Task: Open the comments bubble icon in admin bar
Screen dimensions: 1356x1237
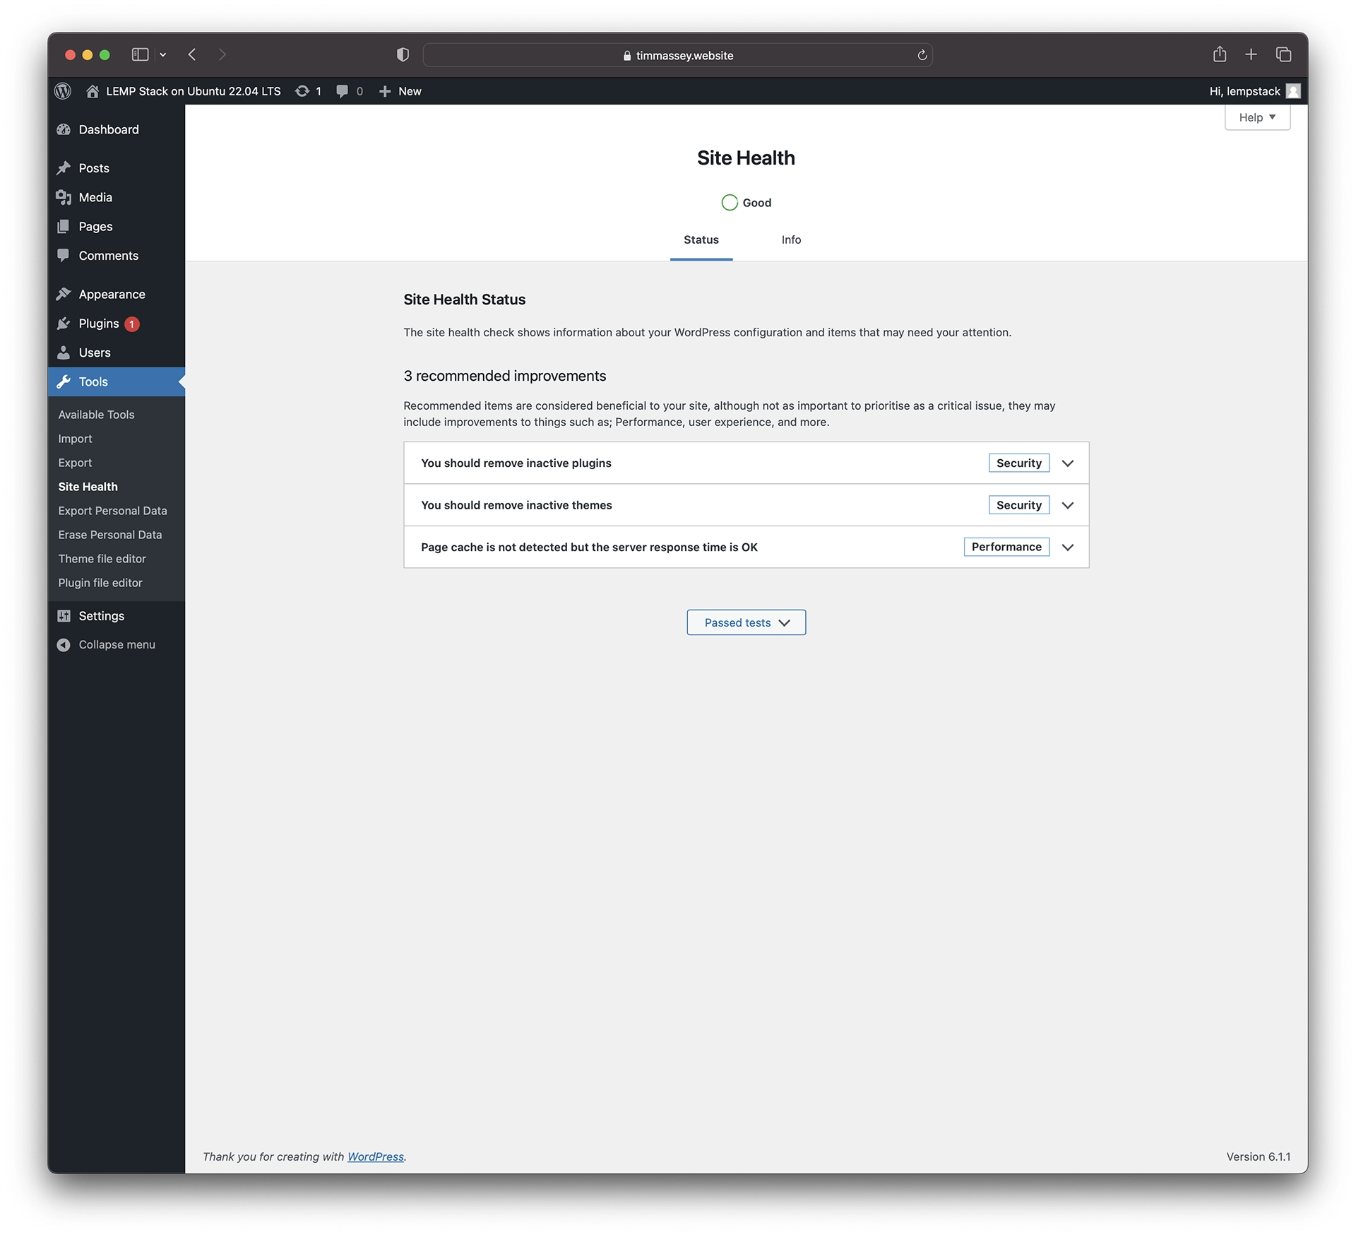Action: click(x=343, y=91)
